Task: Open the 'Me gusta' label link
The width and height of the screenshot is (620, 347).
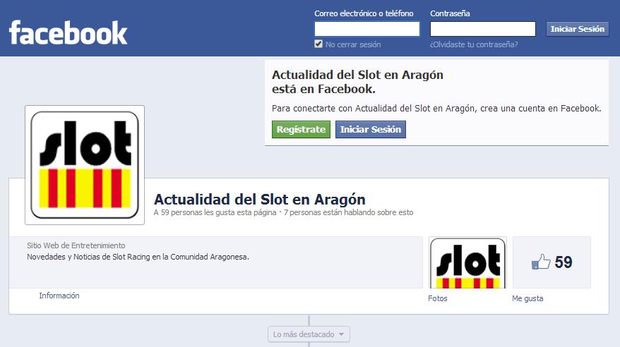Action: tap(527, 298)
